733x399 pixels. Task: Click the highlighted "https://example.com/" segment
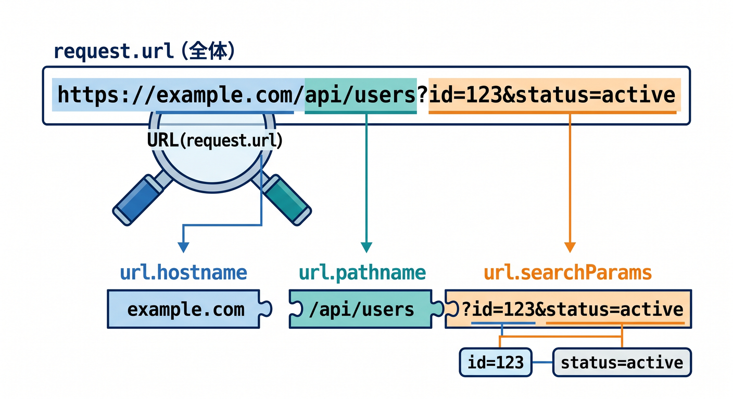178,95
